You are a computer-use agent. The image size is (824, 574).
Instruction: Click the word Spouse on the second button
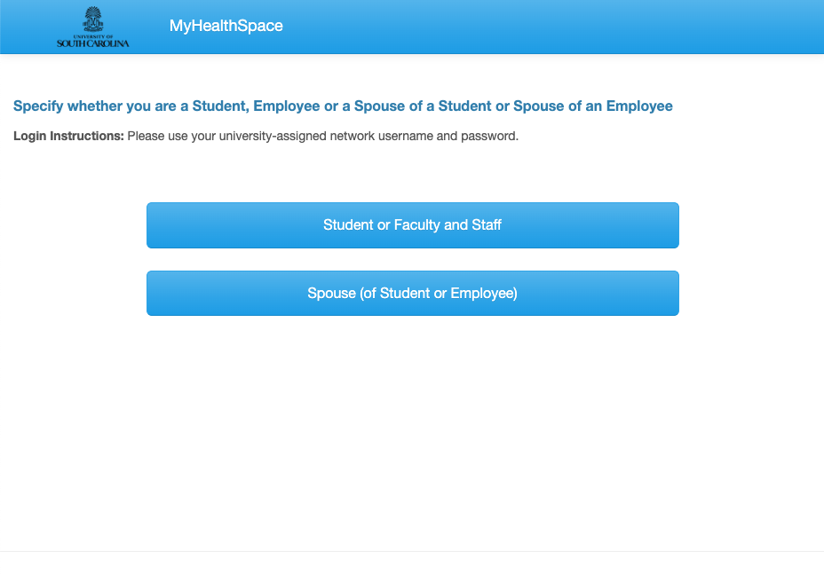tap(331, 293)
